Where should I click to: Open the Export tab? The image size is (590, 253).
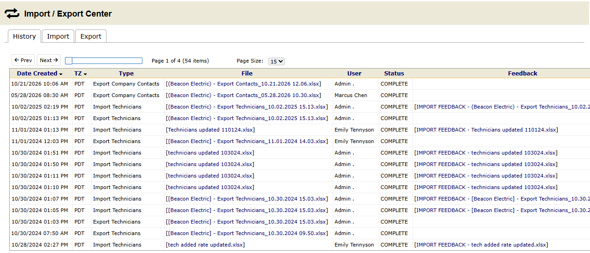[x=91, y=36]
